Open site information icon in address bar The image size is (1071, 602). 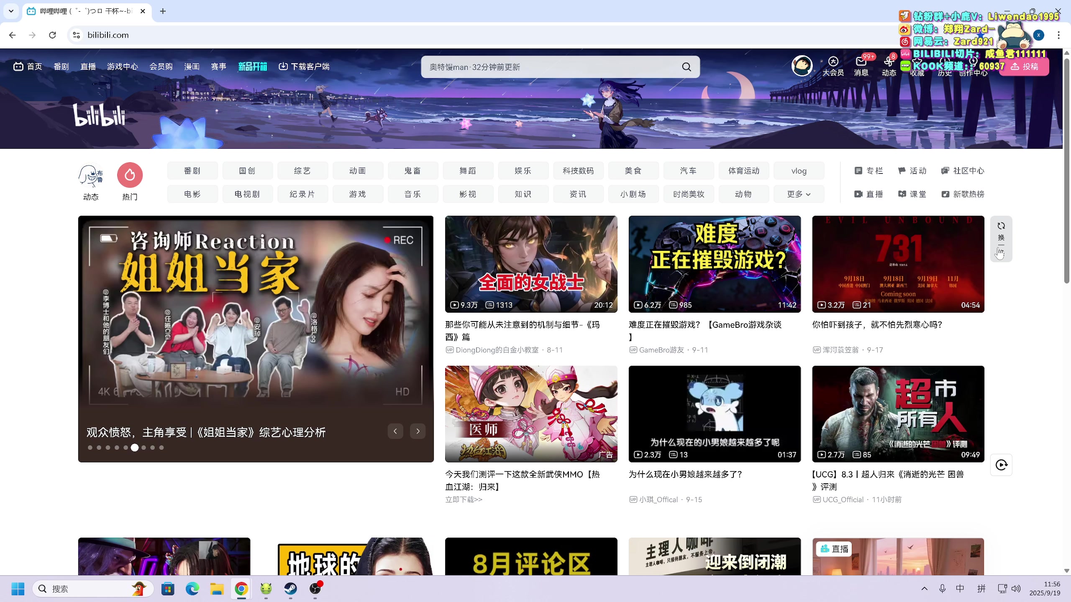77,35
